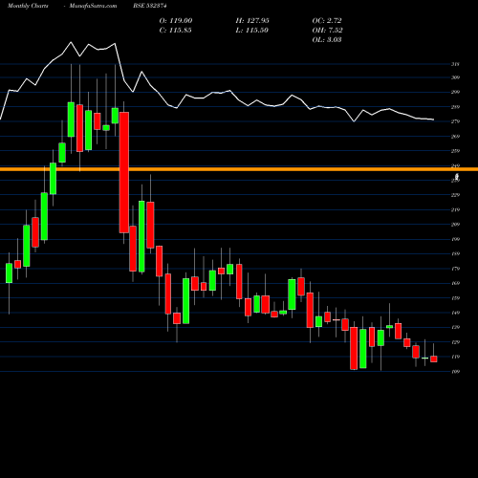This screenshot has height=478, width=478.
Task: Click the 119 price axis label
Action: coord(455,357)
